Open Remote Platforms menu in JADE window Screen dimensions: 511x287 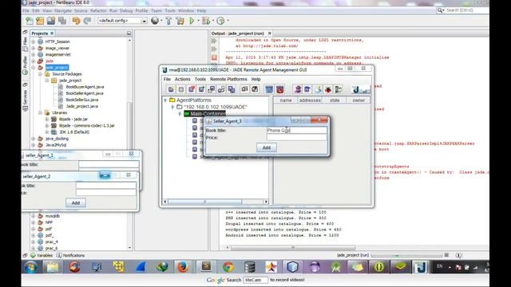click(228, 80)
